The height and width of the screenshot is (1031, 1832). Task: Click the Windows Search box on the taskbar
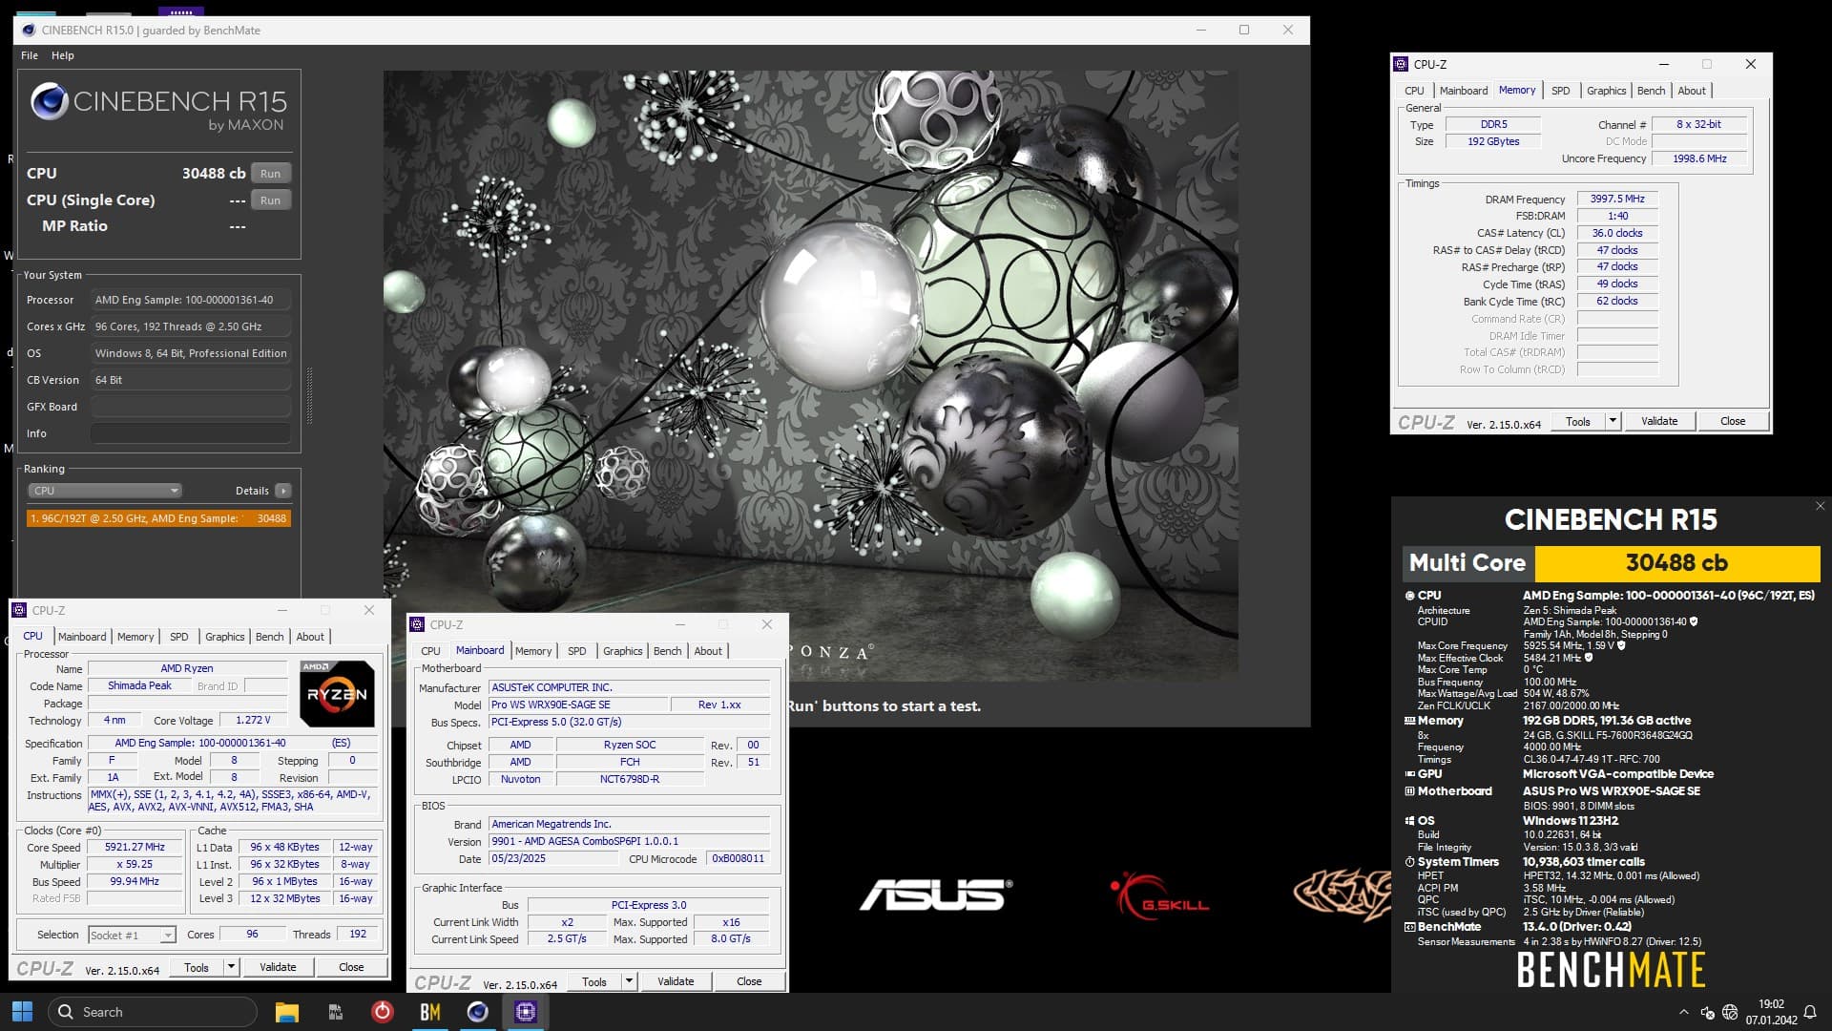coord(153,1011)
